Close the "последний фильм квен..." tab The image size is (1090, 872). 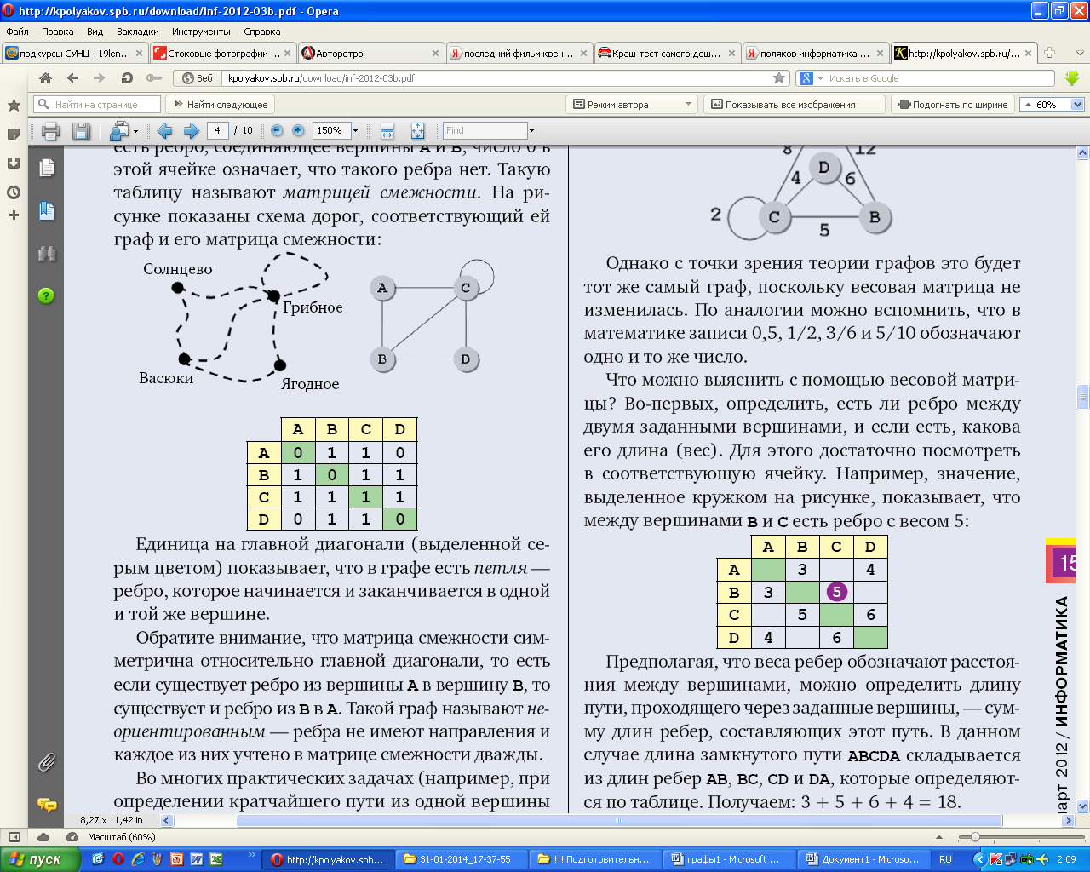point(583,53)
